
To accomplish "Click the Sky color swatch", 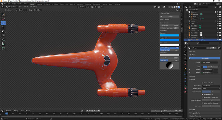I will (x=170, y=35).
